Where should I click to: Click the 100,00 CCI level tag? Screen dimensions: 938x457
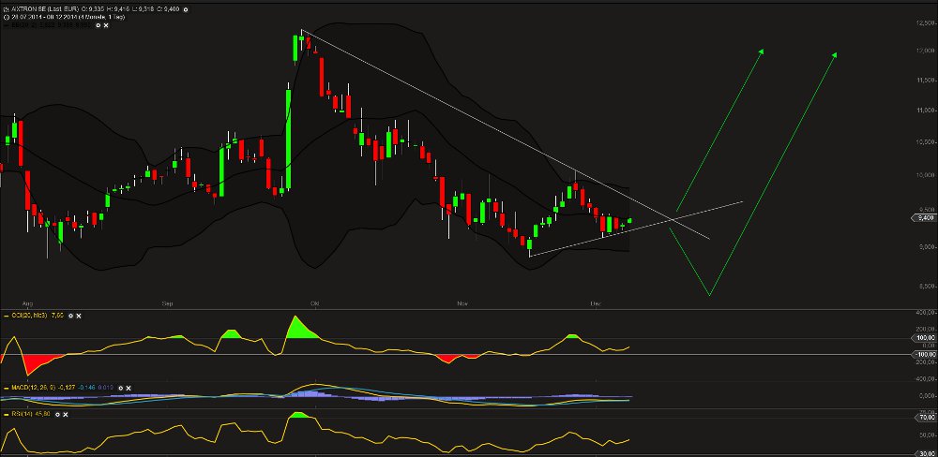pyautogui.click(x=926, y=338)
